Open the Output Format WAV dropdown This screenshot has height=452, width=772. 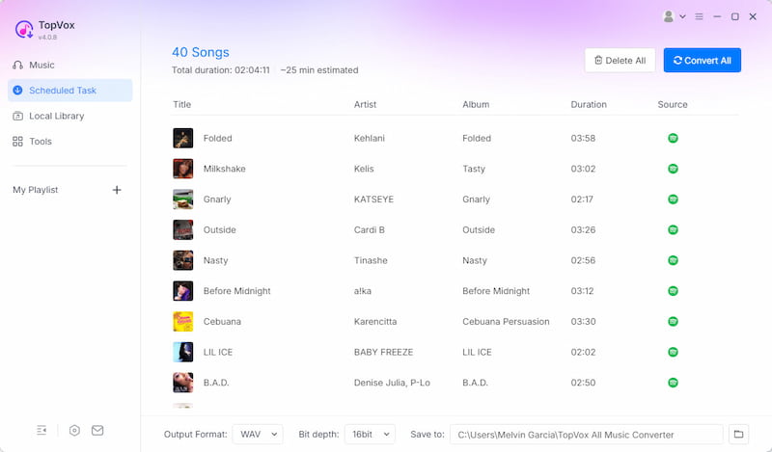(258, 435)
